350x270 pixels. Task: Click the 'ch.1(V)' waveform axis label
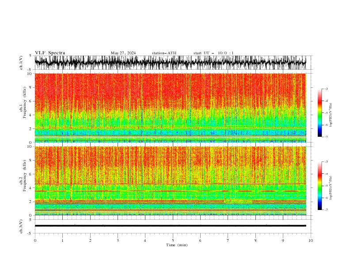[21, 63]
